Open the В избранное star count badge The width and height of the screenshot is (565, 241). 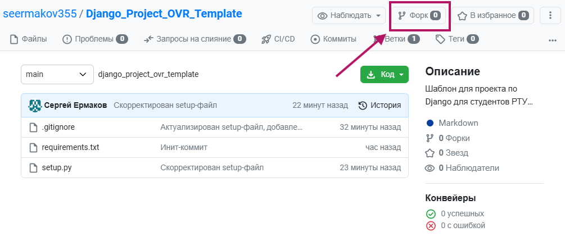(x=523, y=16)
